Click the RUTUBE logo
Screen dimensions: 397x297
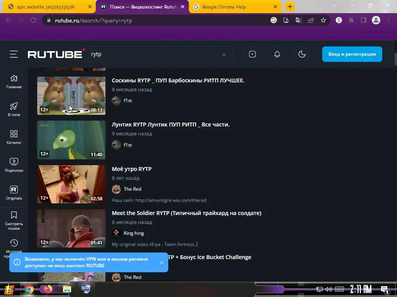point(56,54)
